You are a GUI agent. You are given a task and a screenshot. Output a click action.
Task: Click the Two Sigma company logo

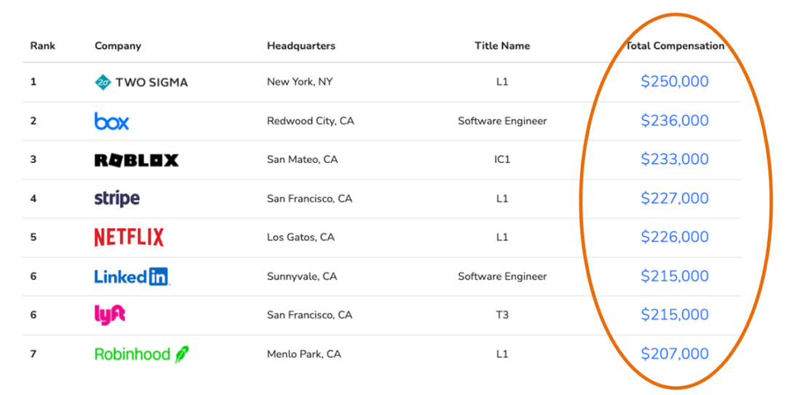(141, 82)
